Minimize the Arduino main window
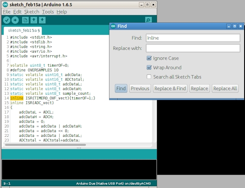This screenshot has height=188, width=245. pos(141,5)
